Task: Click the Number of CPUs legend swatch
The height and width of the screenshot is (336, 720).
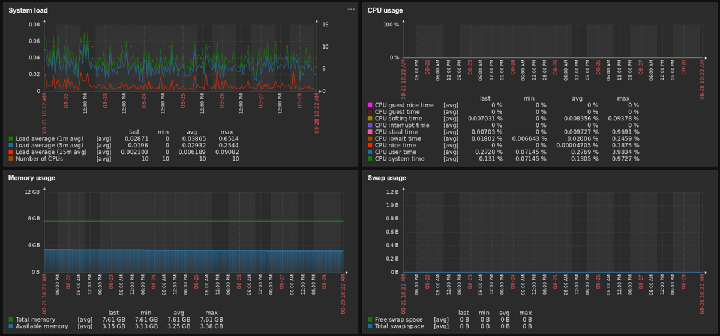Action: [11, 158]
